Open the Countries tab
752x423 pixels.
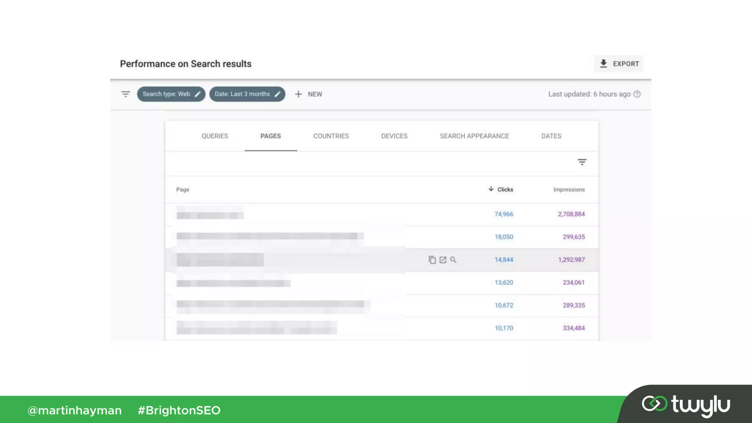point(331,136)
